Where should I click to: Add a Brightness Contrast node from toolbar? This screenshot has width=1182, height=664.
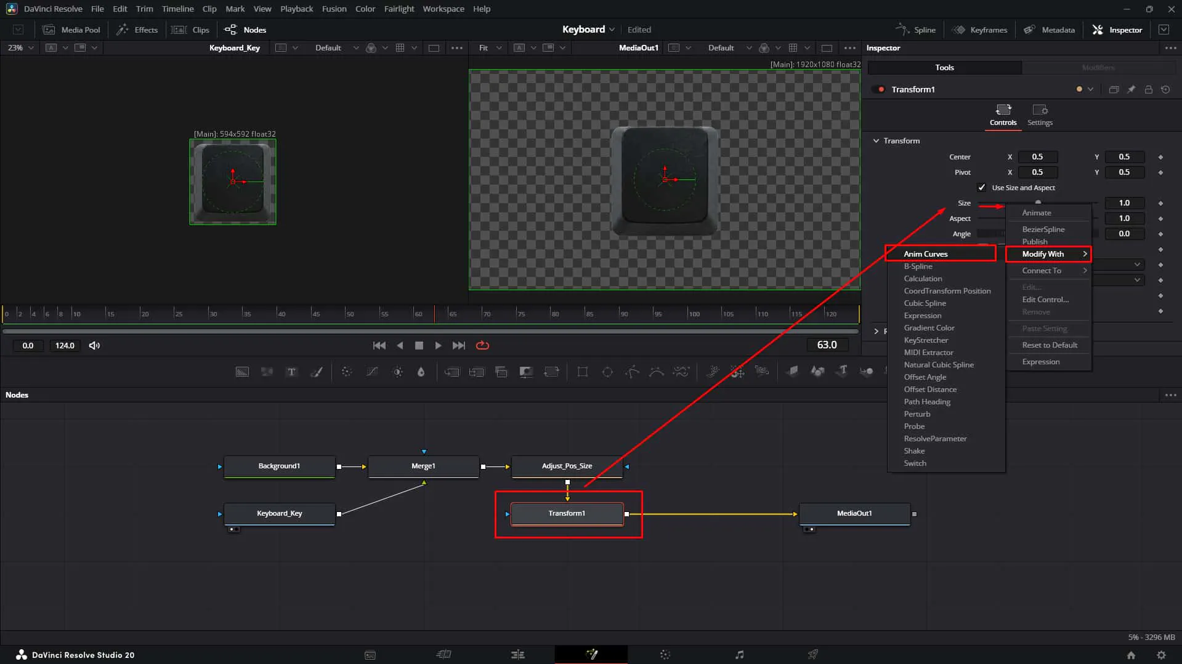[x=397, y=372]
